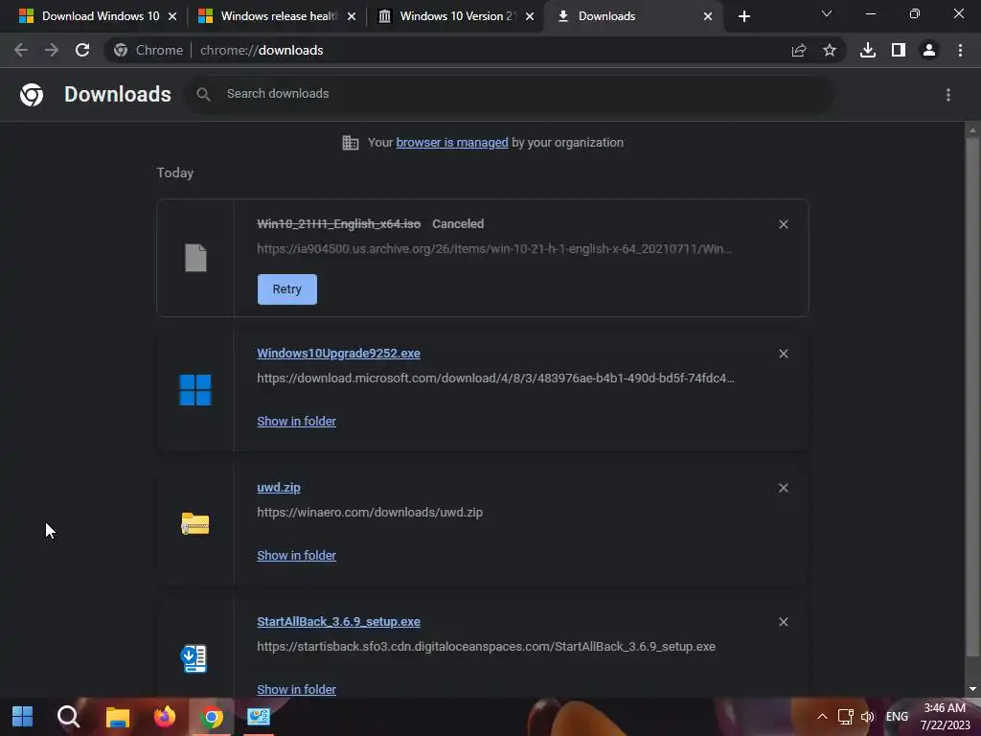Remove StartAllBack_3.6.9_setup.exe from the list
This screenshot has height=736, width=981.
coord(784,622)
